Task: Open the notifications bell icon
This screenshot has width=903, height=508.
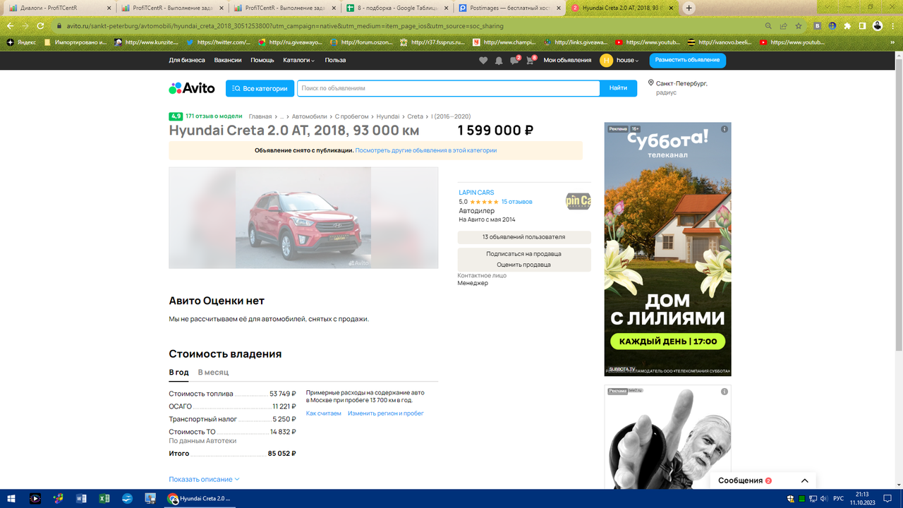Action: click(x=498, y=60)
